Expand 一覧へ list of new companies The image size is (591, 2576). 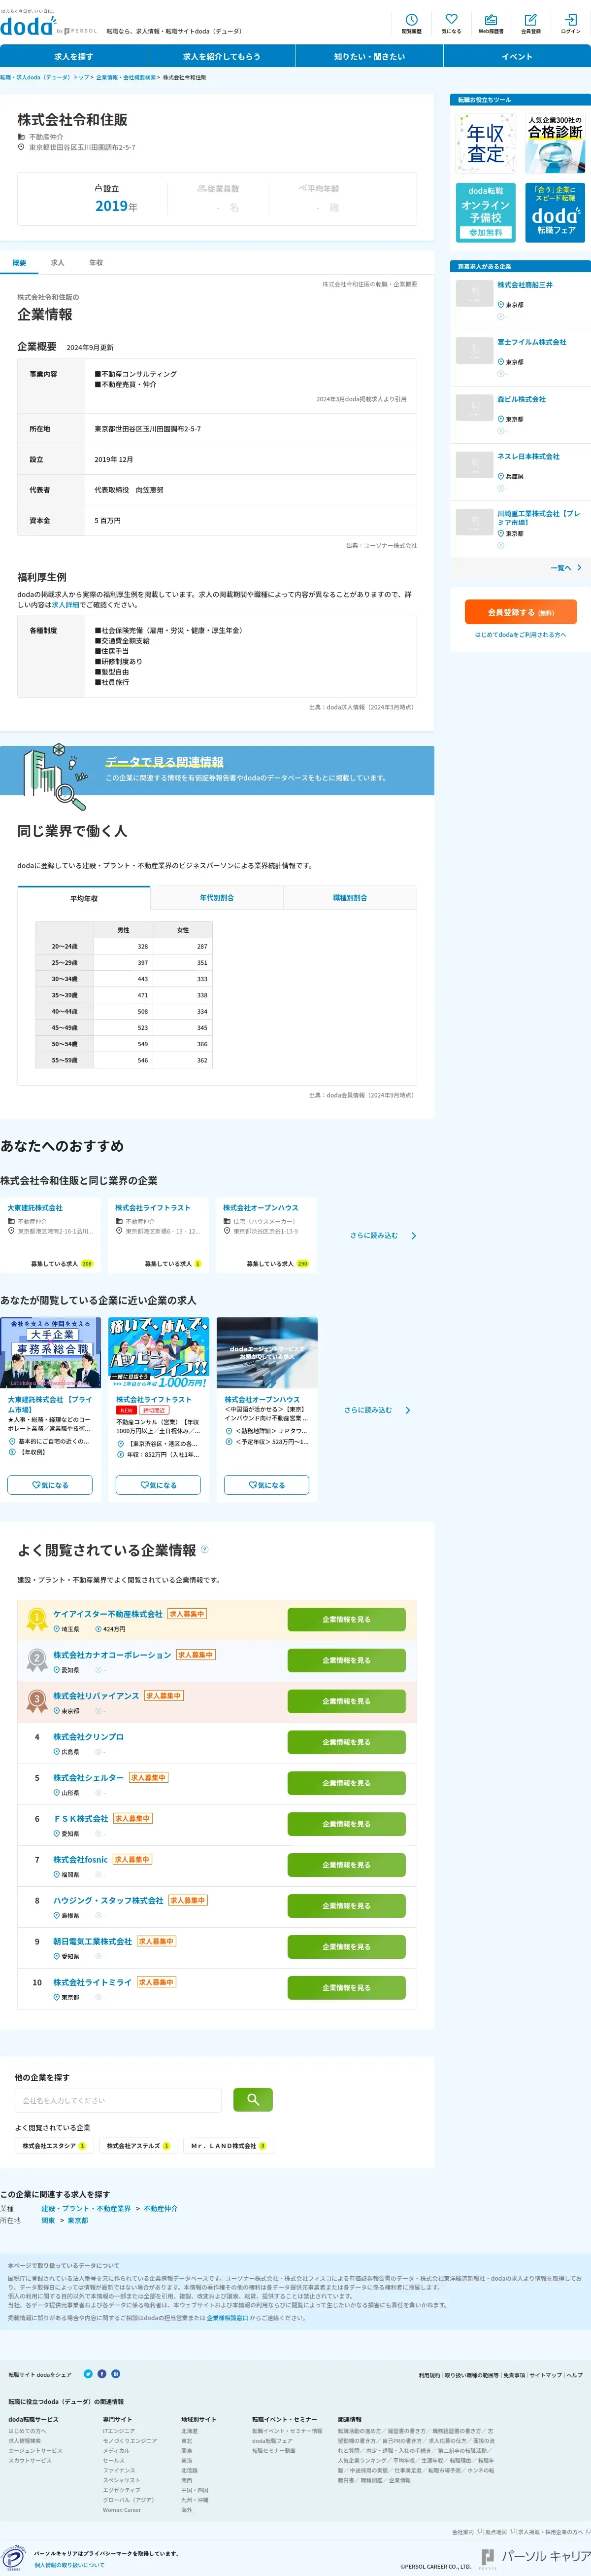(565, 567)
